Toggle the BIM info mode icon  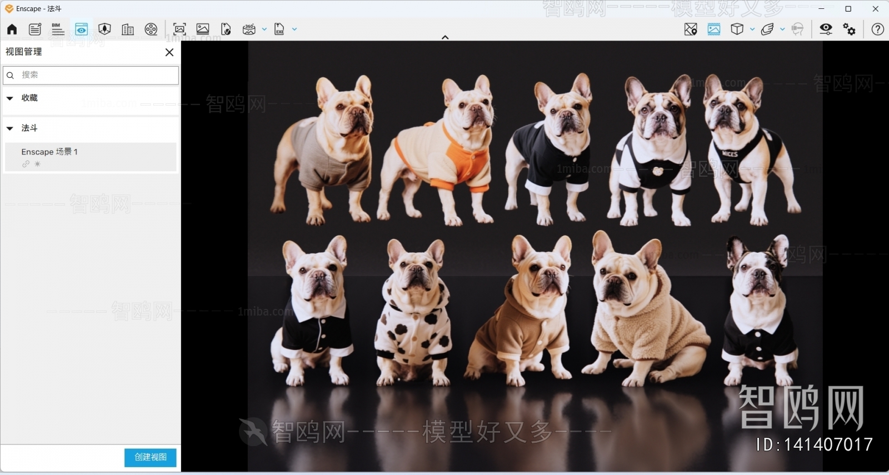pyautogui.click(x=58, y=29)
